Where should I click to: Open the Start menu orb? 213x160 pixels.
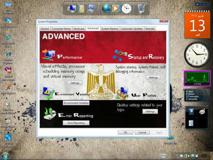click(5, 156)
